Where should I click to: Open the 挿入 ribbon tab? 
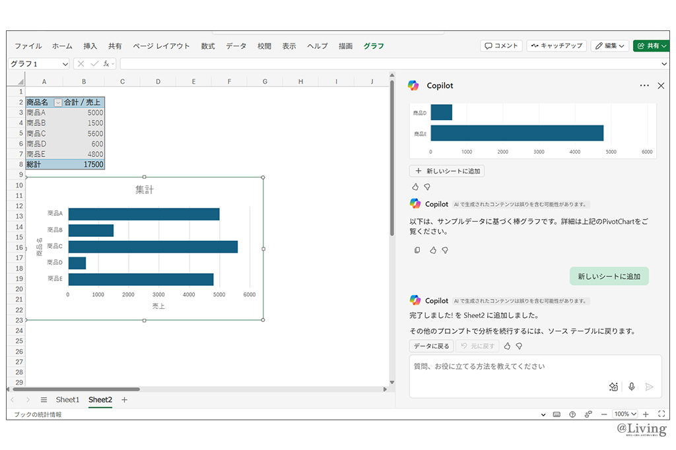point(90,46)
